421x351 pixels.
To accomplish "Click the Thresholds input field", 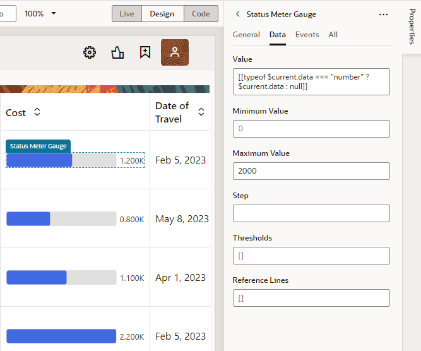I will tap(311, 256).
